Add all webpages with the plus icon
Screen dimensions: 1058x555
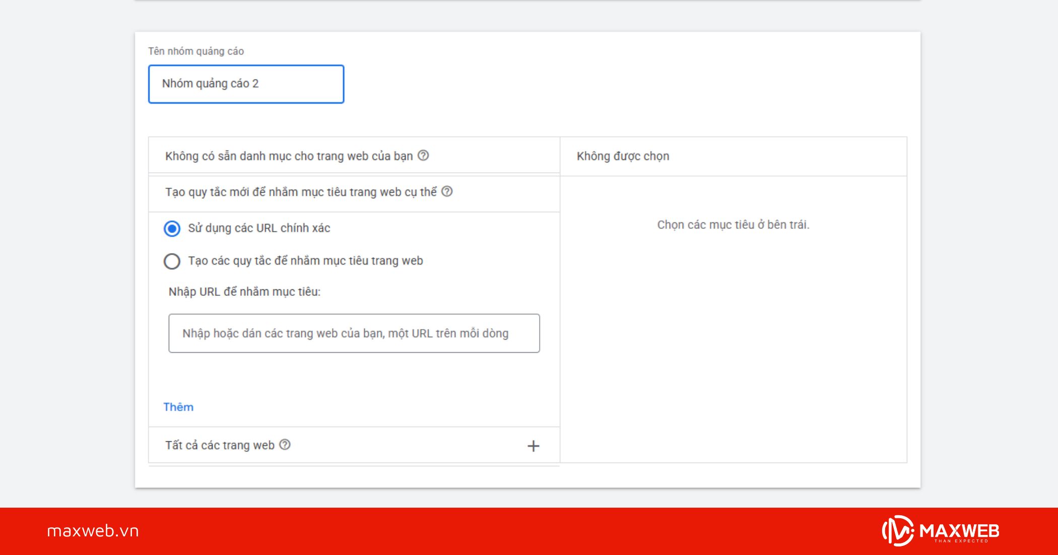tap(533, 446)
